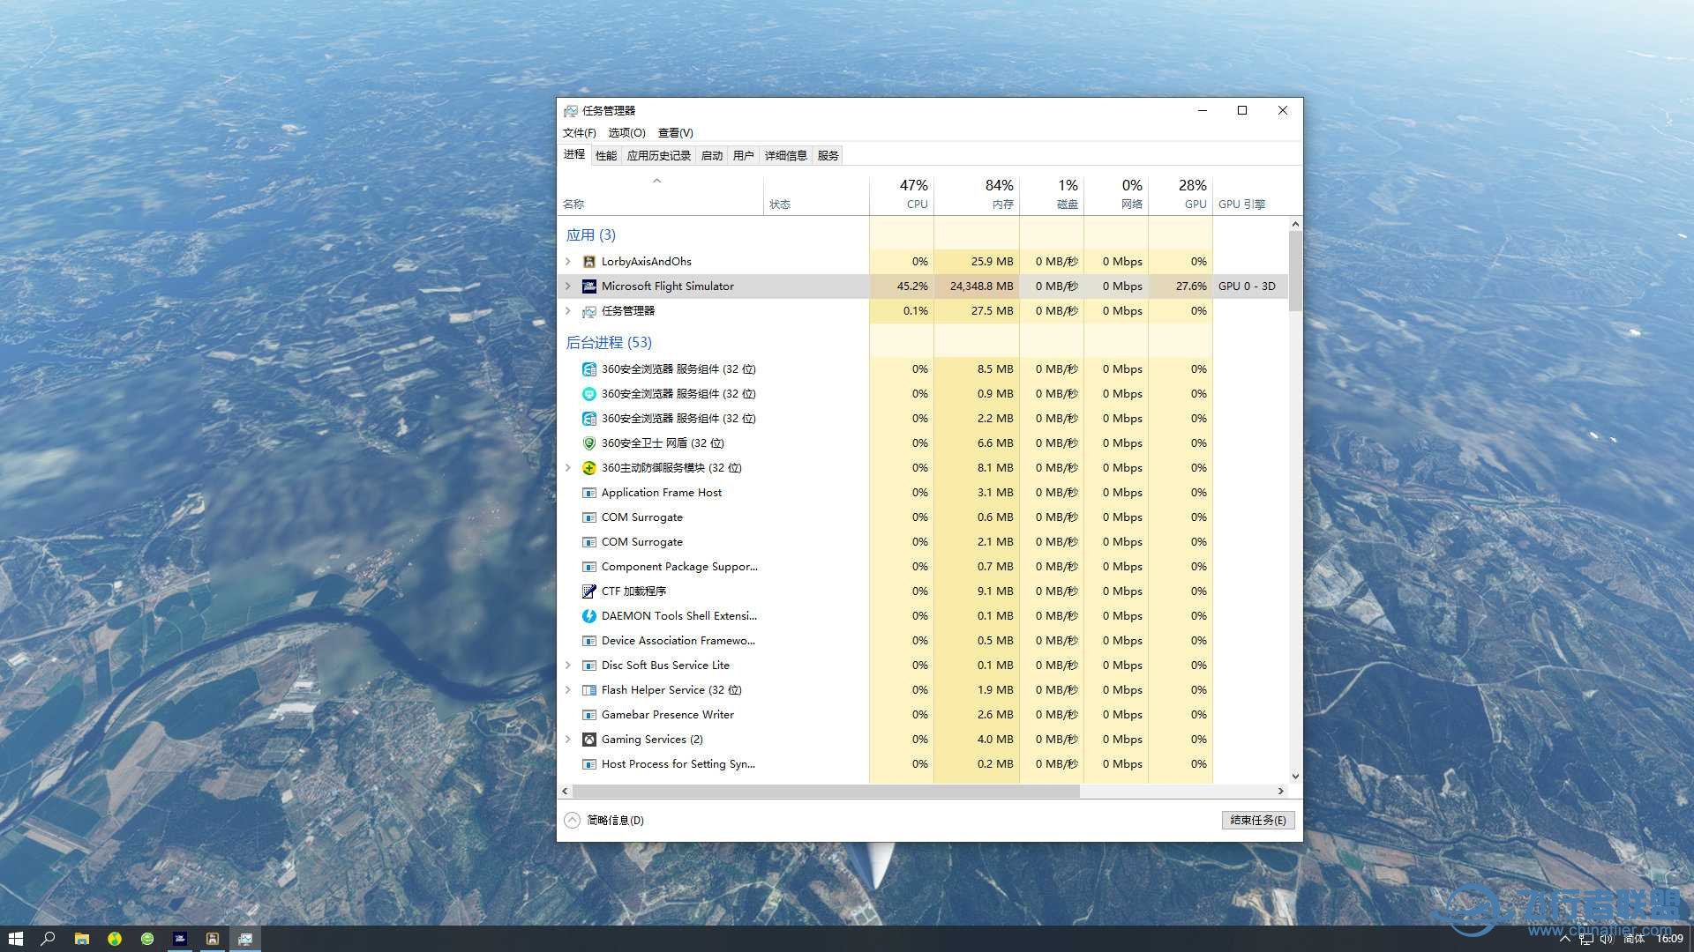Expand the LorbyAxisAndOhs process group
Image resolution: width=1694 pixels, height=952 pixels.
pyautogui.click(x=568, y=262)
